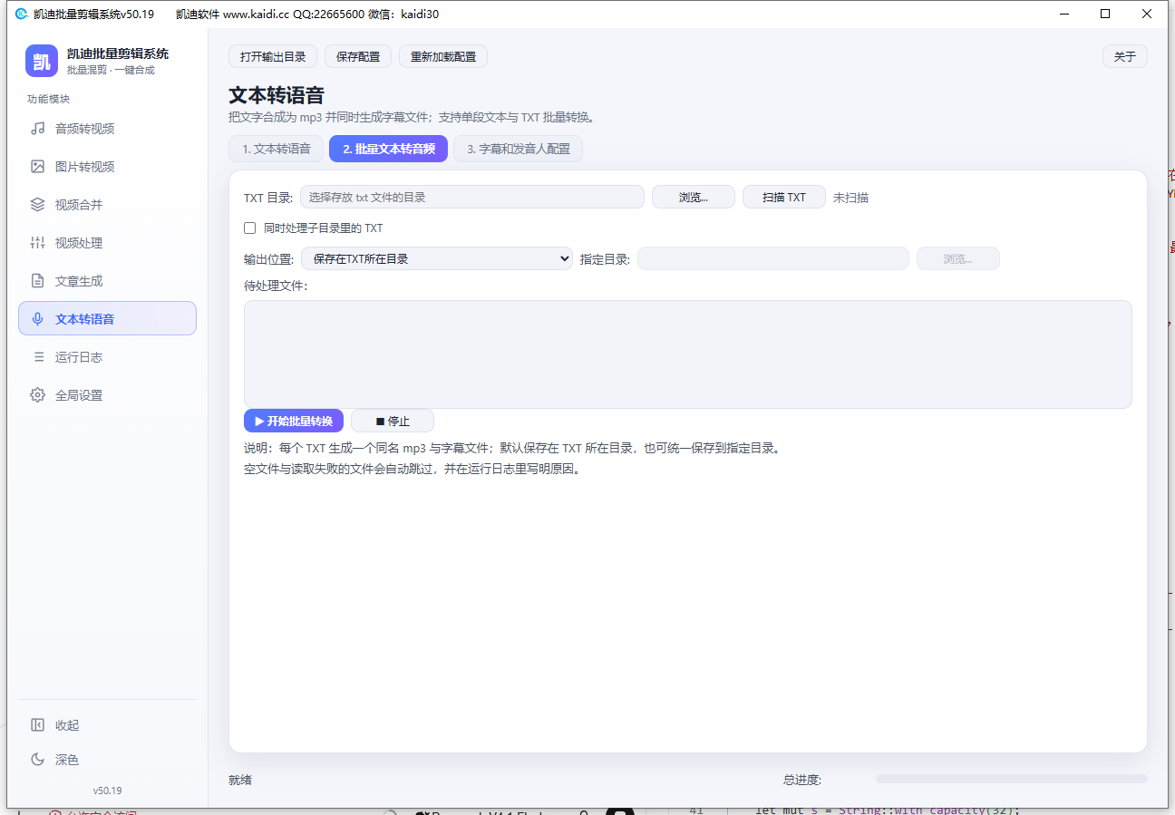Click the 音频转视频 music note icon
Image resolution: width=1175 pixels, height=815 pixels.
(37, 129)
